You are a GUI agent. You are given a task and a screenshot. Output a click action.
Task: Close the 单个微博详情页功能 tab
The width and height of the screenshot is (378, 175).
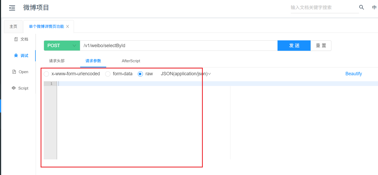click(x=68, y=27)
